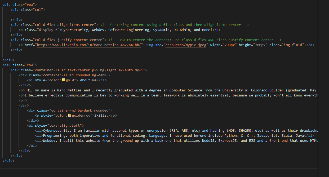Click the "img-fluid" class value
329x177 pixels.
[x=293, y=45]
